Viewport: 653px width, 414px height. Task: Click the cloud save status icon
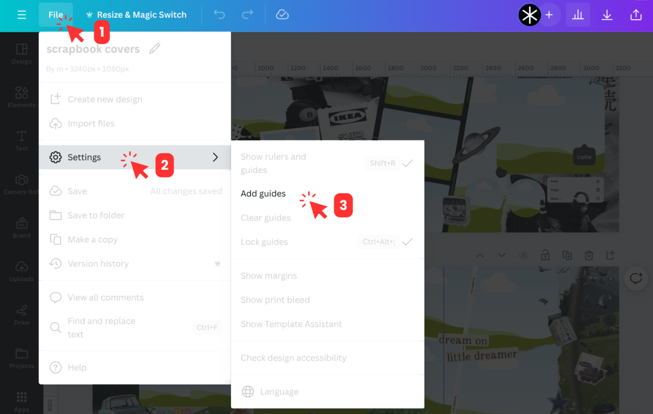(x=282, y=15)
